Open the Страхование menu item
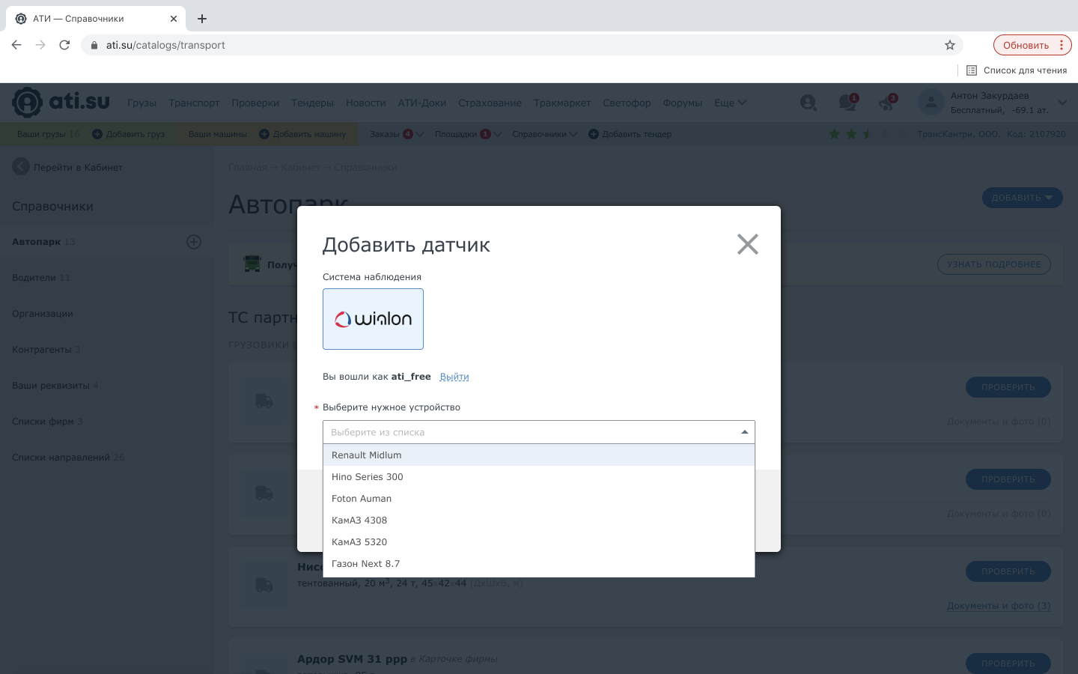The width and height of the screenshot is (1078, 674). [x=490, y=103]
